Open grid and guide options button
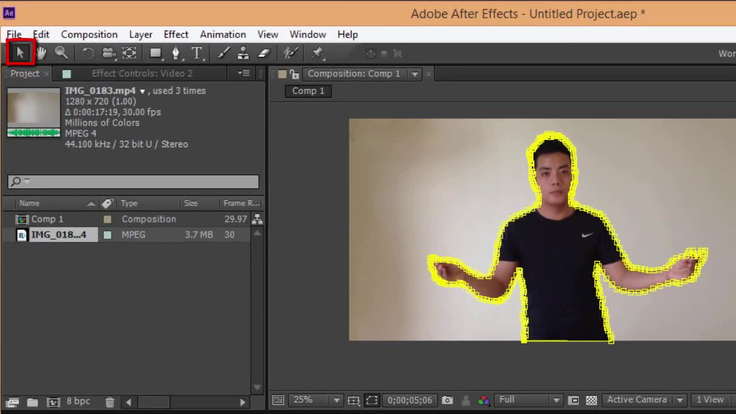This screenshot has height=414, width=736. coord(354,400)
